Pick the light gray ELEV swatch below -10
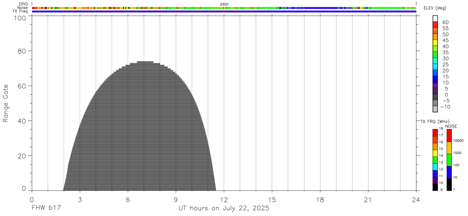This screenshot has height=216, width=468. (435, 109)
